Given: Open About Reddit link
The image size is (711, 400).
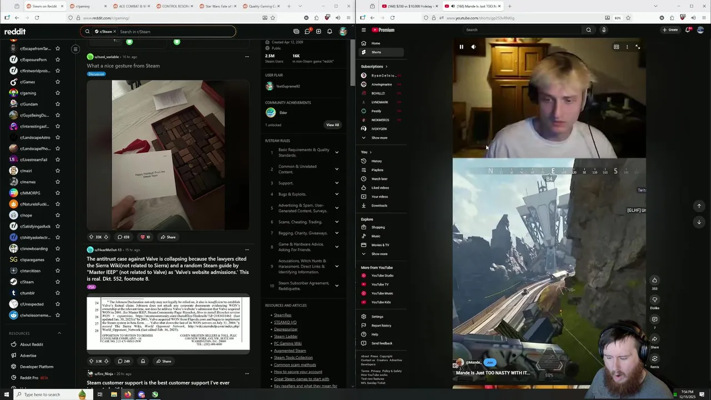Looking at the screenshot, I should tap(31, 344).
